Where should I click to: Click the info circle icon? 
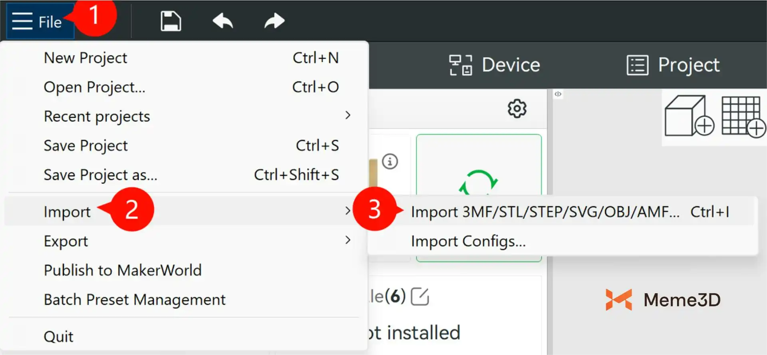coord(390,162)
